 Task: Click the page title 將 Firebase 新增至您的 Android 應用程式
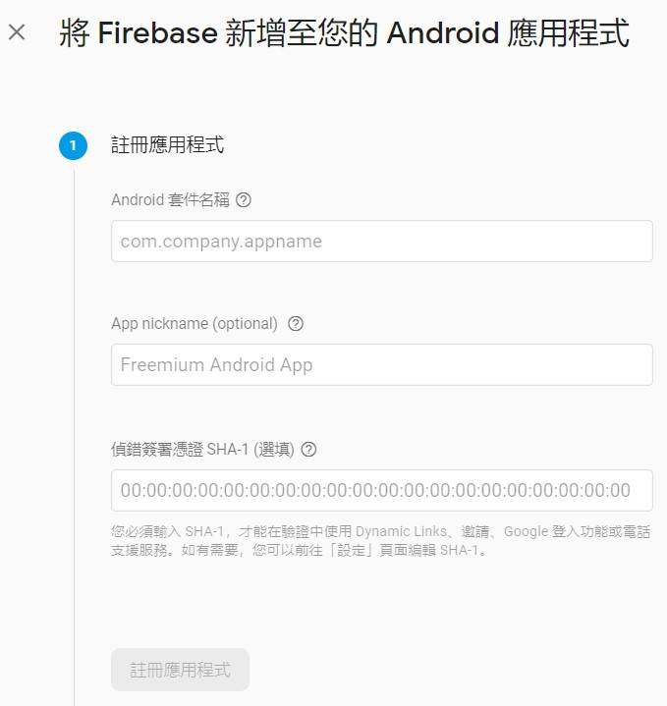coord(344,33)
